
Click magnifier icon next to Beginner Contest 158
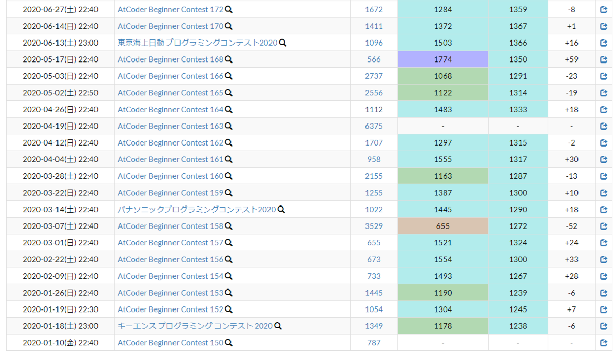click(x=229, y=226)
